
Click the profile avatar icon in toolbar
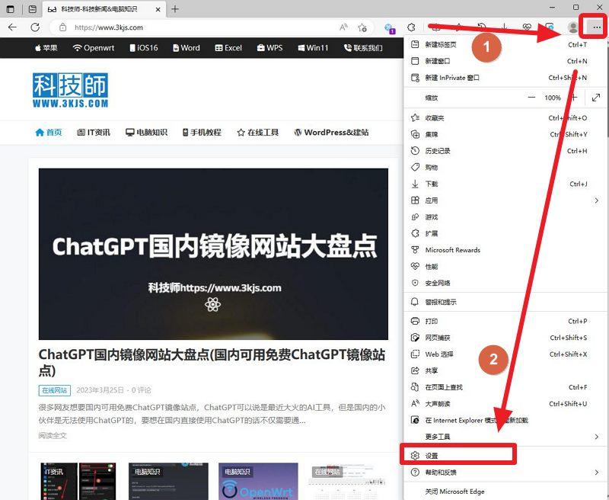pyautogui.click(x=573, y=27)
